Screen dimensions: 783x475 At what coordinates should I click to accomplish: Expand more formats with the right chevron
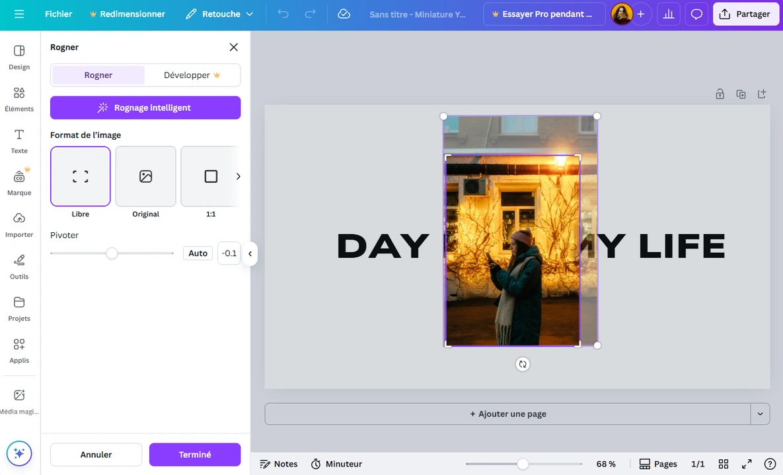point(238,176)
